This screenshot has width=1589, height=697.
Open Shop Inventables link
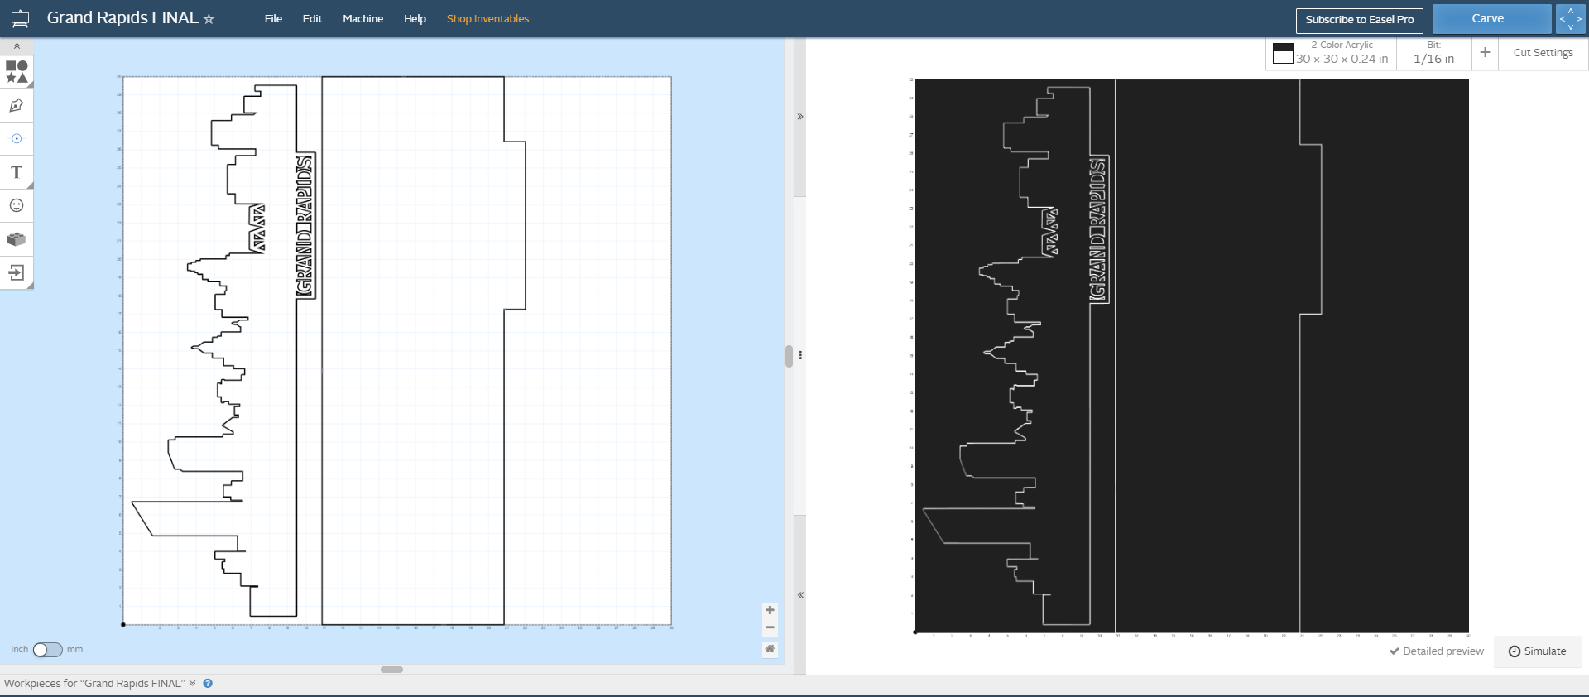[x=487, y=19]
